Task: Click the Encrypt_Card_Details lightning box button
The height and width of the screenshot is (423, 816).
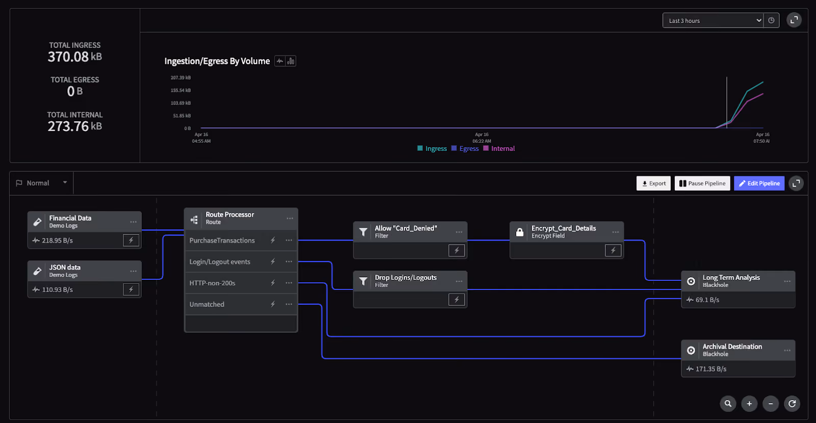Action: pyautogui.click(x=613, y=250)
